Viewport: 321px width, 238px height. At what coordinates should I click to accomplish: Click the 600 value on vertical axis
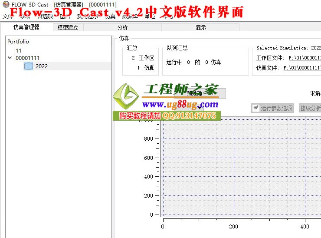coord(148,158)
